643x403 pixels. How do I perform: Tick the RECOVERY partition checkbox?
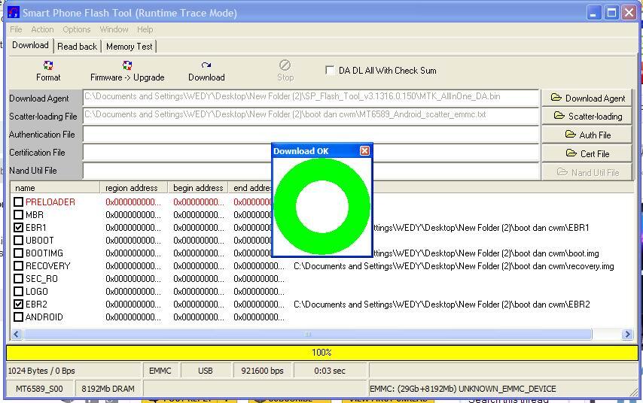[x=19, y=266]
